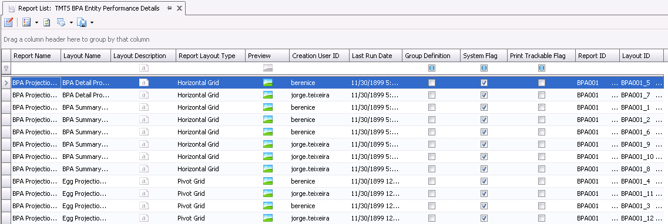
Task: Sort by Creation User ID column header
Action: point(318,56)
